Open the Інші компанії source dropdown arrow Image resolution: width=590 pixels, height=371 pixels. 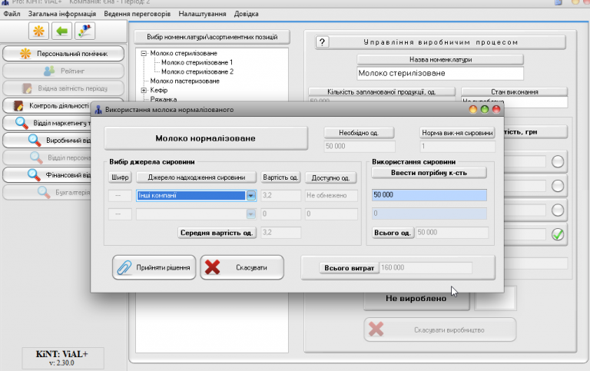coord(251,196)
